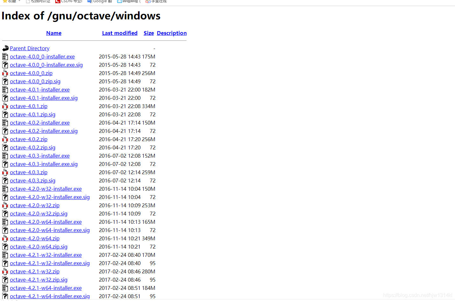
Task: Click the unknown-file icon beside octave-4.0.1-installer.exe.sig
Action: 5,98
